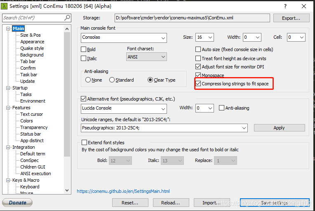Select None anti-aliasing radio button
Screen dimensions: 315x211
point(88,80)
